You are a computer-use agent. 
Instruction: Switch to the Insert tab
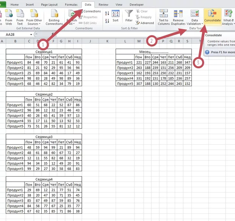[x=30, y=5]
